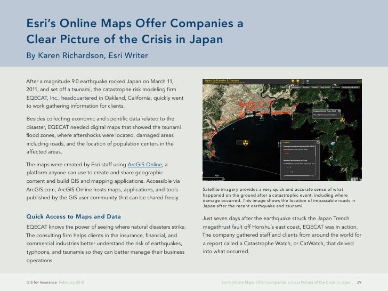Adjust the horizontal slider at the legend bottom
The width and height of the screenshot is (388, 291).
298,176
